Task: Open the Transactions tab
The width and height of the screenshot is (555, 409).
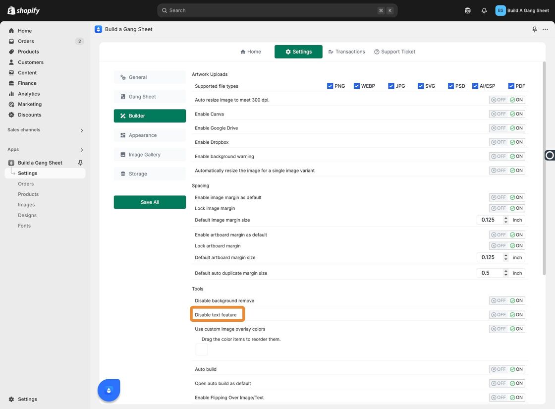Action: tap(346, 52)
